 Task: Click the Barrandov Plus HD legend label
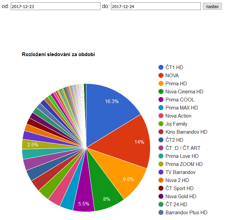click(x=186, y=212)
